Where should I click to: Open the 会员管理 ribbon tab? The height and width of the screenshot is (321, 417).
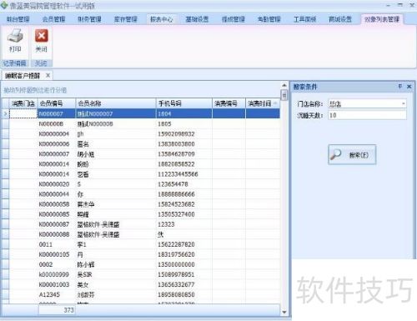click(x=53, y=19)
